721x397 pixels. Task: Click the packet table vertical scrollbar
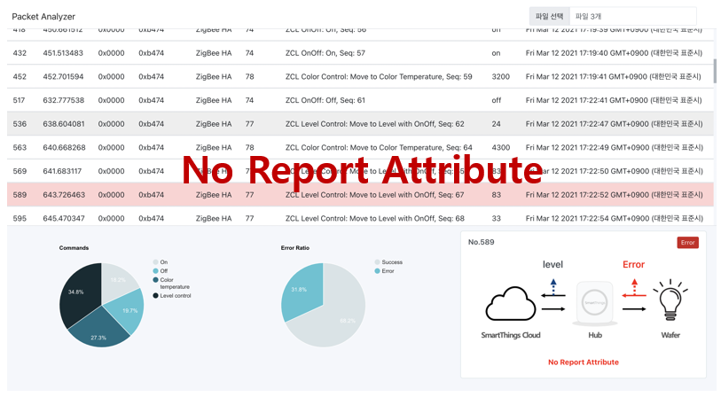coord(715,71)
